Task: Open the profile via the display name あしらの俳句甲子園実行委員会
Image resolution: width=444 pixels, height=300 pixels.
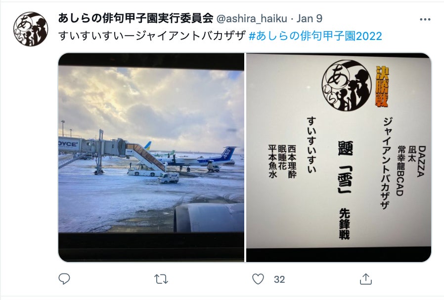Action: click(135, 18)
